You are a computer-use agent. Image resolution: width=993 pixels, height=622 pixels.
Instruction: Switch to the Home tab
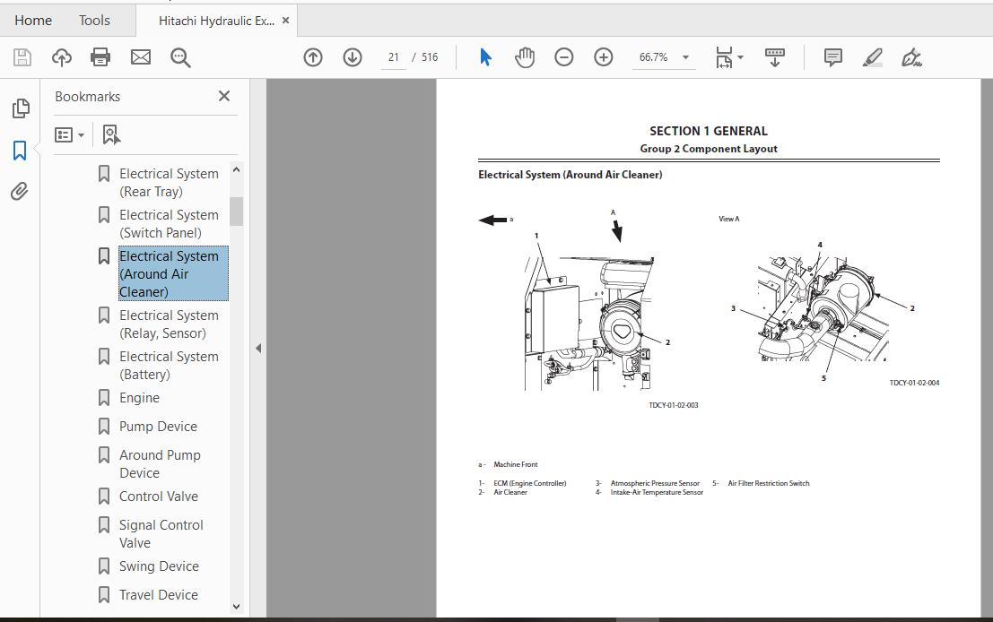pos(33,21)
